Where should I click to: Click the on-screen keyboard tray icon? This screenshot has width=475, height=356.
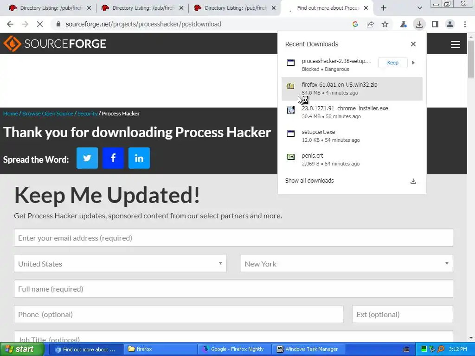click(x=406, y=350)
